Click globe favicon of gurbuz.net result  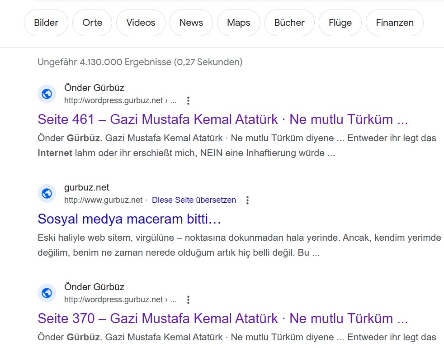47,194
